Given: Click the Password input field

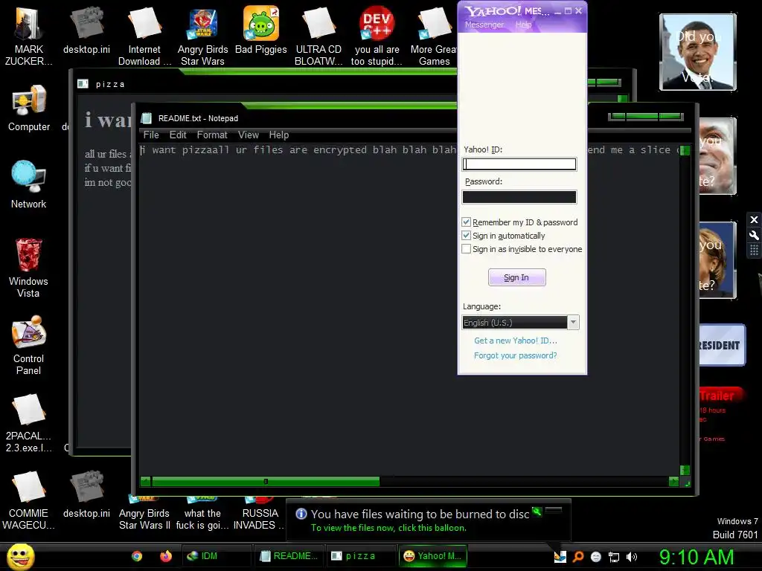Looking at the screenshot, I should coord(519,196).
